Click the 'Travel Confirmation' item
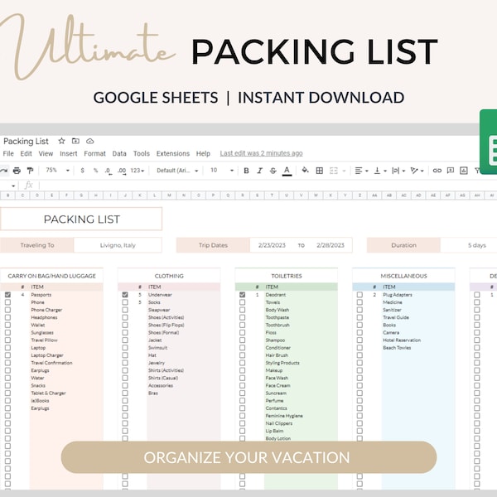Screen dimensions: 497x497 (x=51, y=363)
